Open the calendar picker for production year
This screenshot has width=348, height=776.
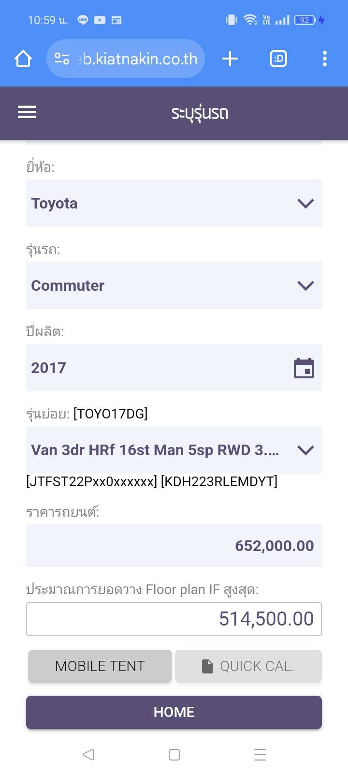coord(304,368)
